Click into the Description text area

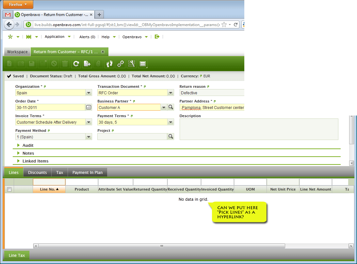pyautogui.click(x=259, y=129)
